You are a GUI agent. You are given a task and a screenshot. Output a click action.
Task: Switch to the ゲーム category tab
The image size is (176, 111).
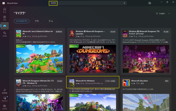point(51,21)
